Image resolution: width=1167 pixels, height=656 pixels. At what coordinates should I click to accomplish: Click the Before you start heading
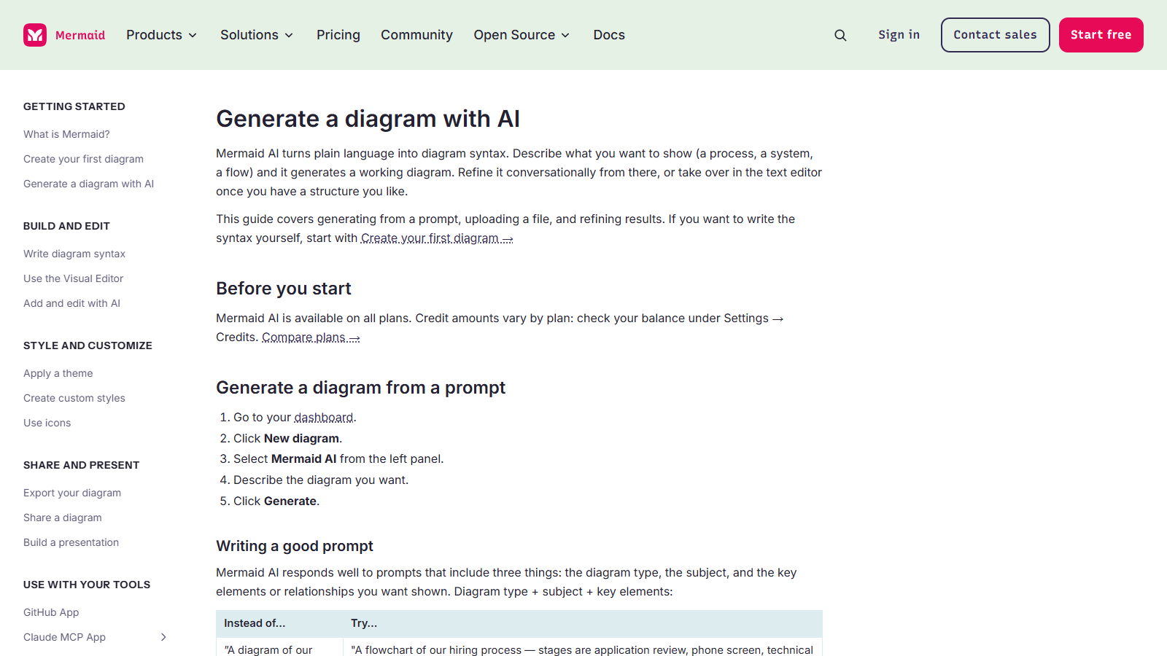[283, 289]
